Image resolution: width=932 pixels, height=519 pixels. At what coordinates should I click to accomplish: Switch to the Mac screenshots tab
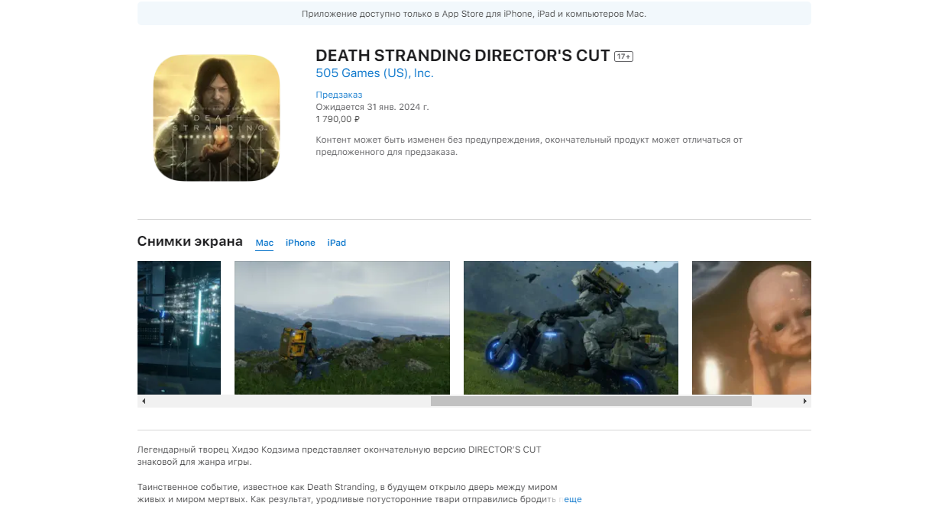click(x=264, y=243)
